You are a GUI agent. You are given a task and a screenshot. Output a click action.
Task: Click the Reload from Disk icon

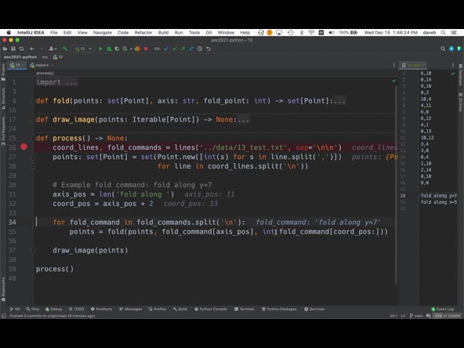coord(21,49)
